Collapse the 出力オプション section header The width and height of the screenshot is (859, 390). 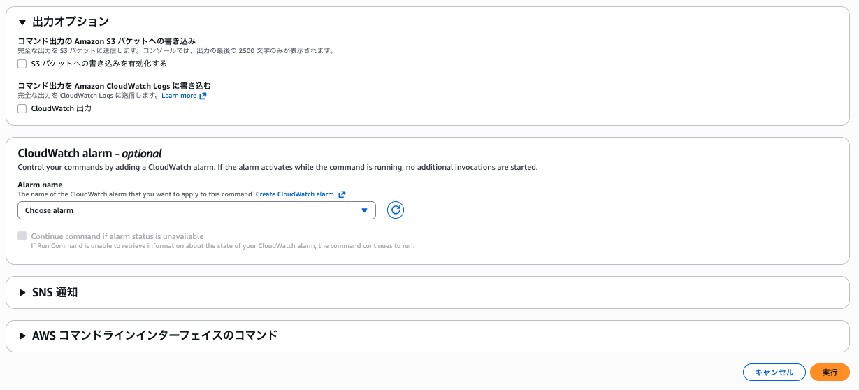[x=71, y=22]
